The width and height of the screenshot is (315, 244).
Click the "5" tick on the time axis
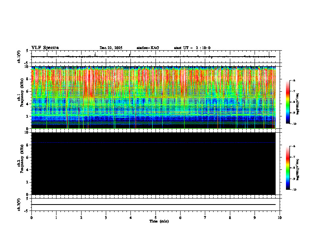(x=156, y=218)
